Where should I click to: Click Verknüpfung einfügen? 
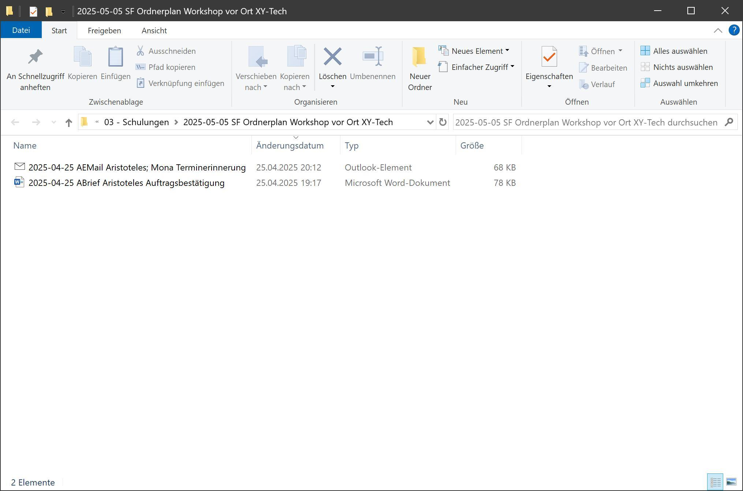180,83
